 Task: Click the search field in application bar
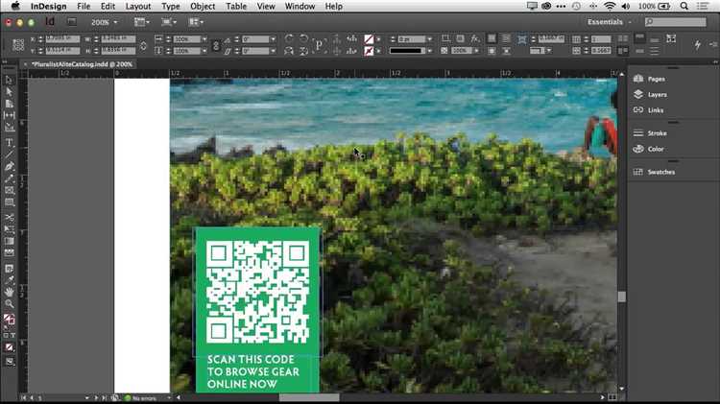tap(676, 21)
